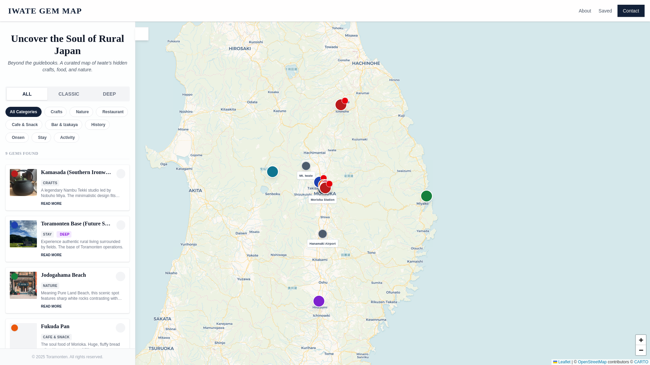Save Kamasada card with its round button
Viewport: 650px width, 365px height.
[121, 174]
